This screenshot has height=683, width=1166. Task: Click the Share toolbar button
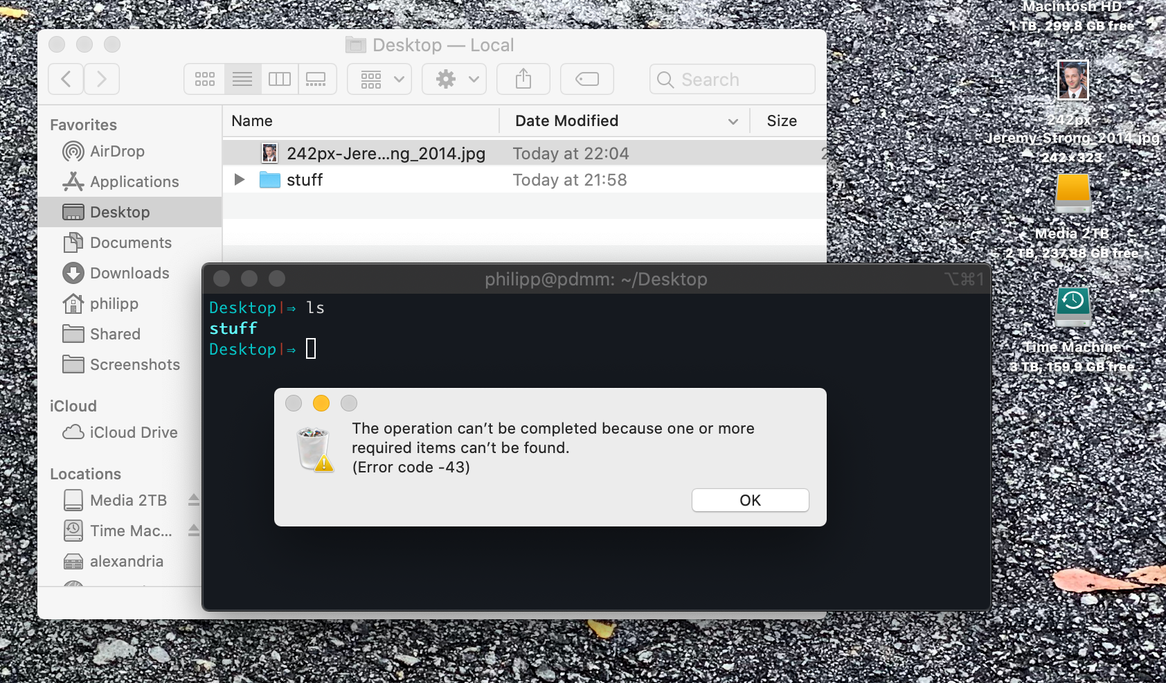pyautogui.click(x=523, y=79)
